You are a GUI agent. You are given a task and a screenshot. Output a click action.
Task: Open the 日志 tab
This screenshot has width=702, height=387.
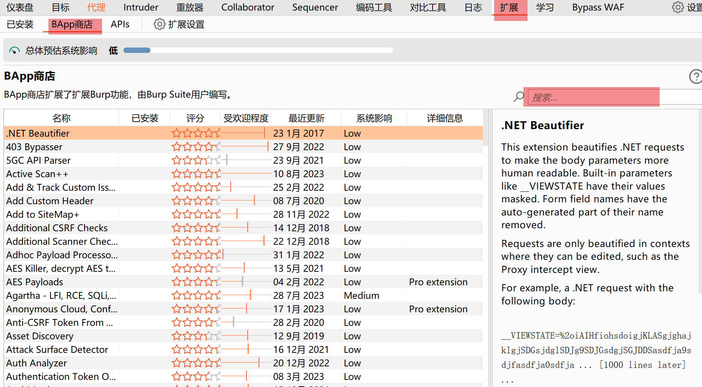(x=473, y=8)
